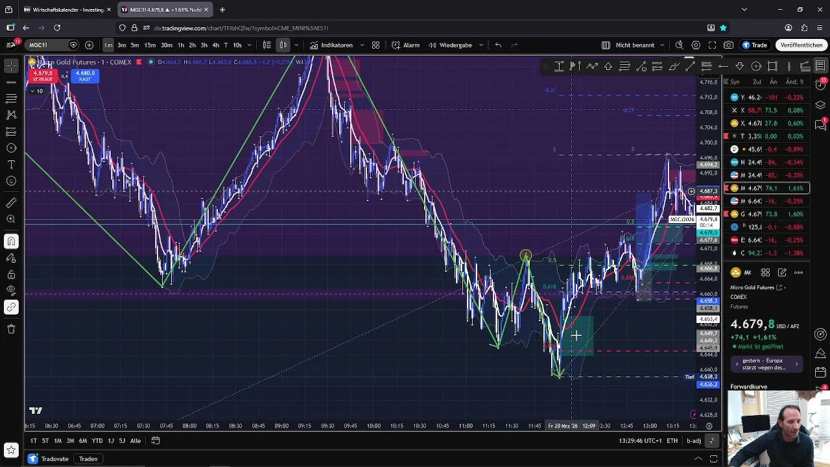
Task: Hide all drawings with eye icon
Action: (11, 291)
